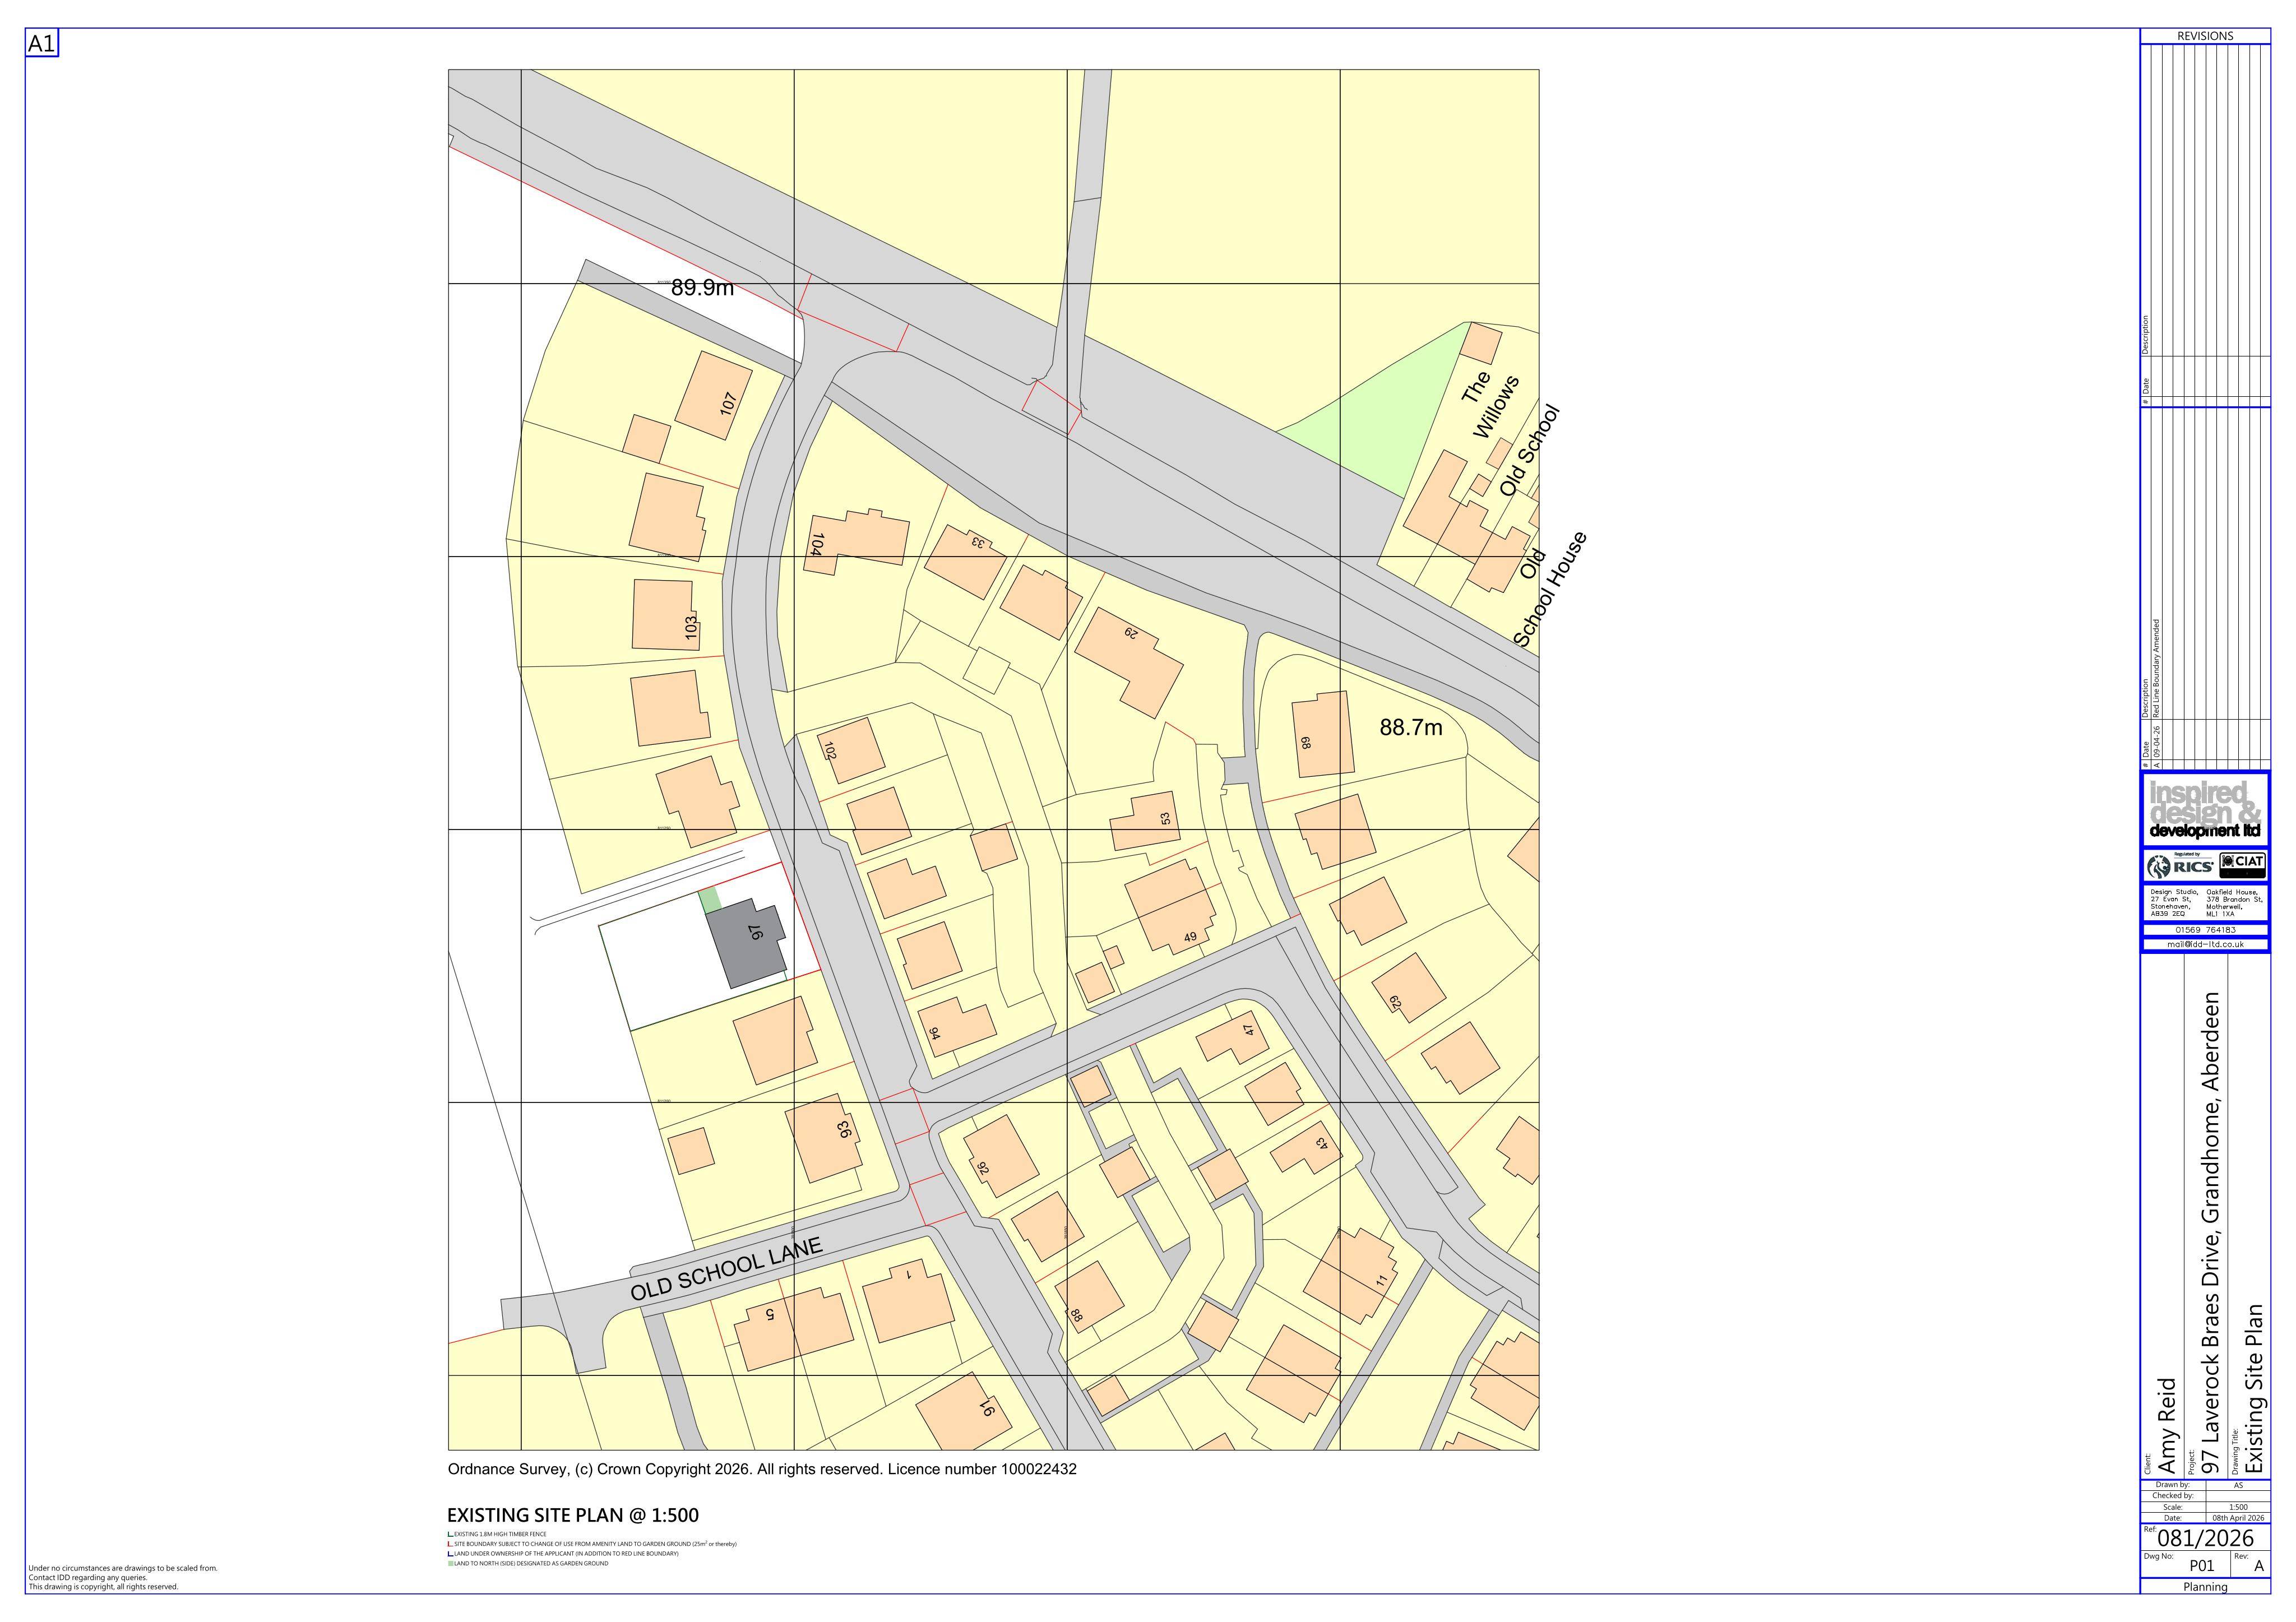
Task: Click the EXISTING SITE PLAN @ 1:500 heading
Action: click(x=573, y=1516)
